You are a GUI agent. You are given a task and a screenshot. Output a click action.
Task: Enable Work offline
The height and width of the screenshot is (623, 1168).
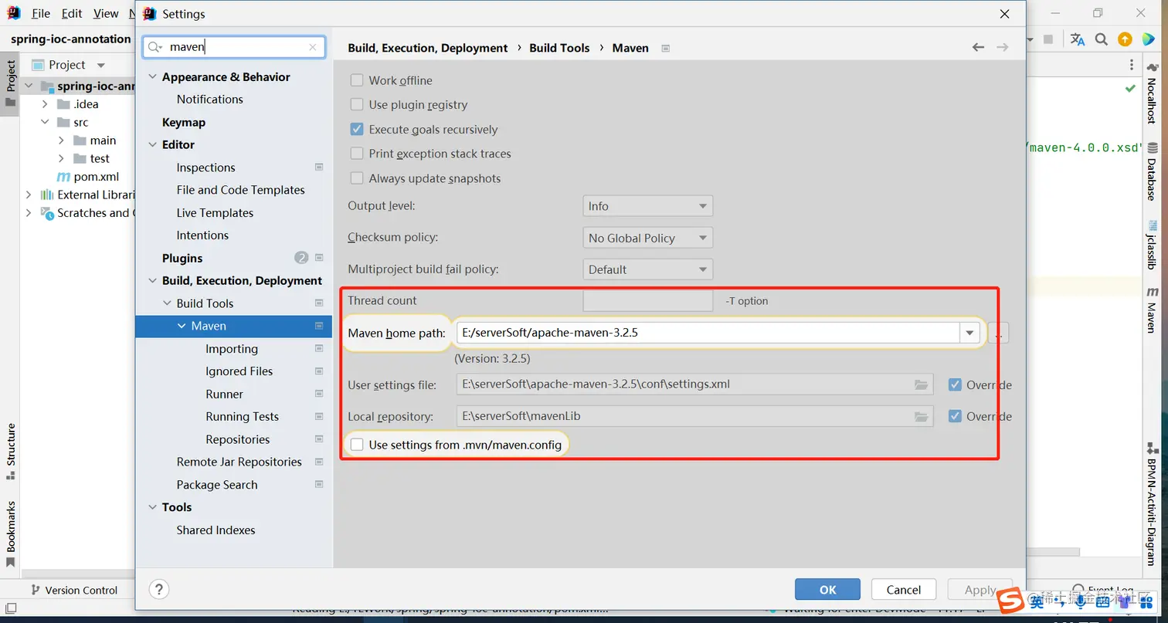pos(356,80)
